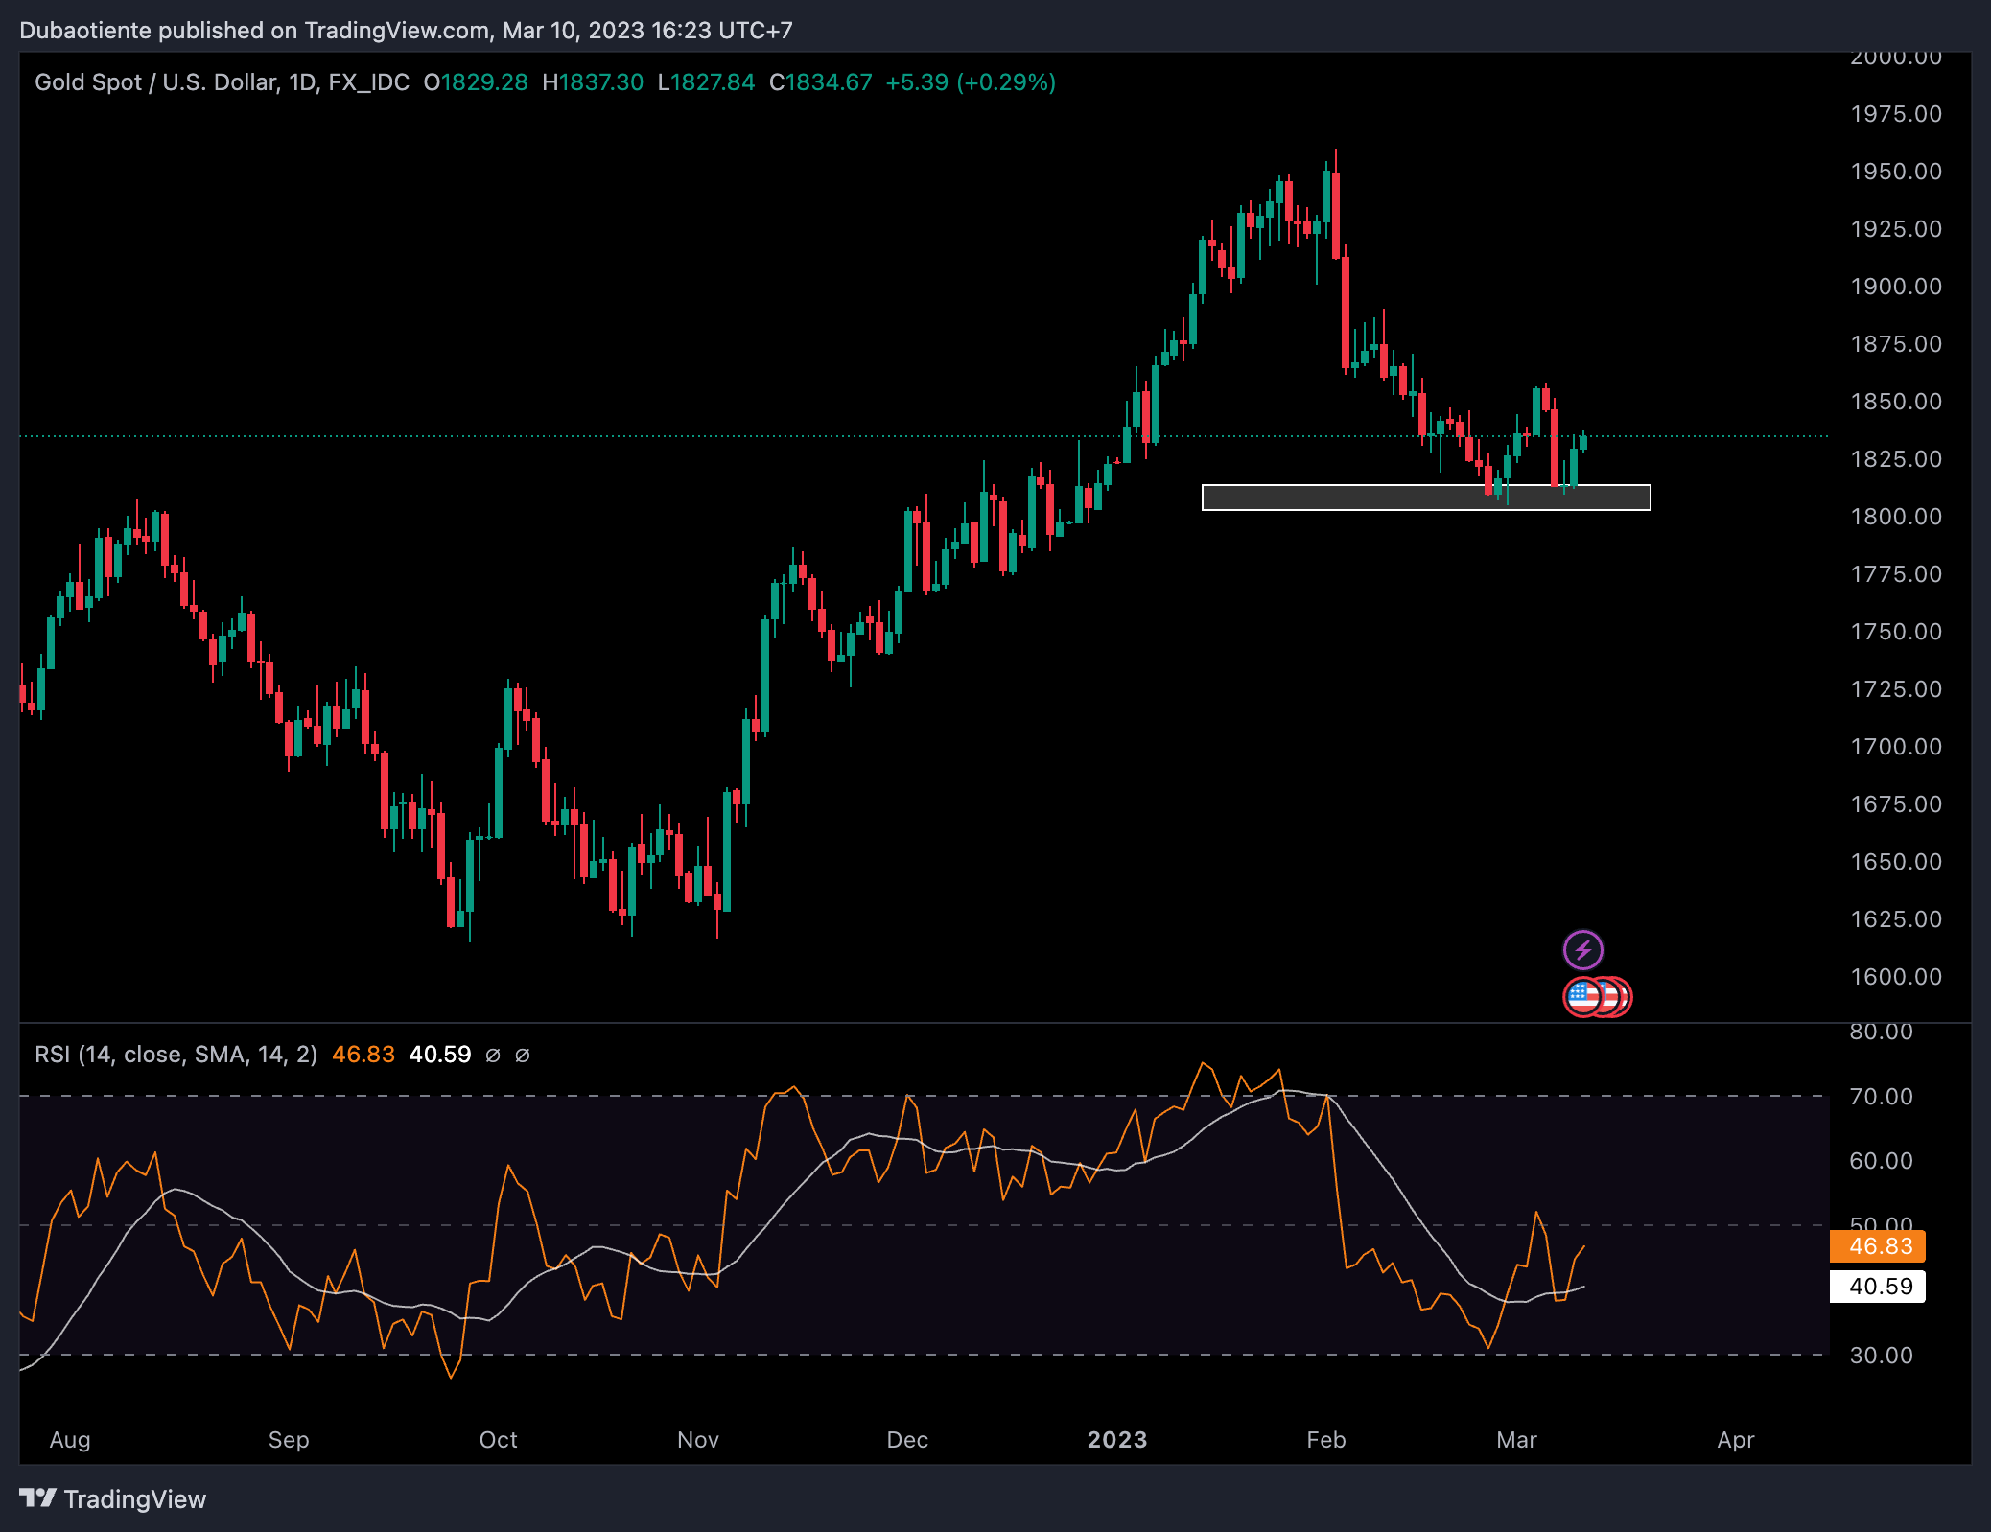Click the TradingView wordmark text
Screen dimensions: 1991x1532
[x=135, y=1499]
